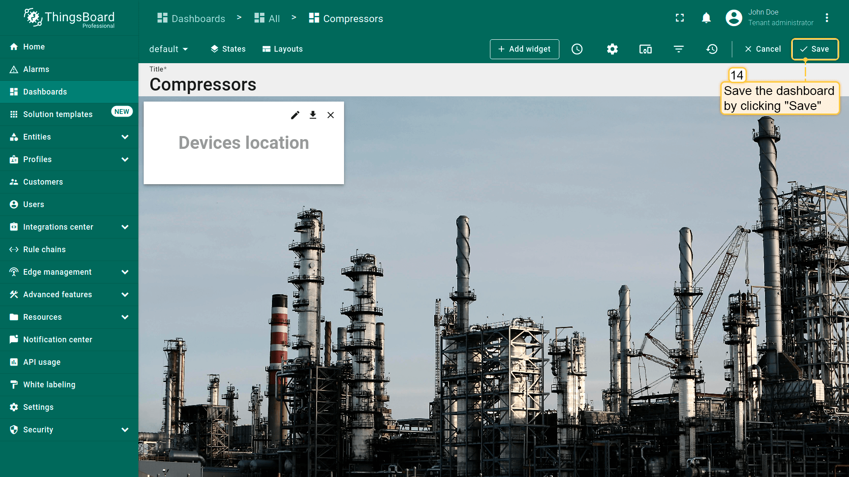Export the Devices location widget
The height and width of the screenshot is (477, 849).
pos(313,115)
